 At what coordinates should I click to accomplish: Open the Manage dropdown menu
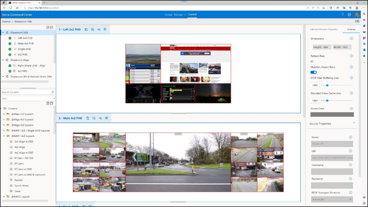[x=180, y=15]
